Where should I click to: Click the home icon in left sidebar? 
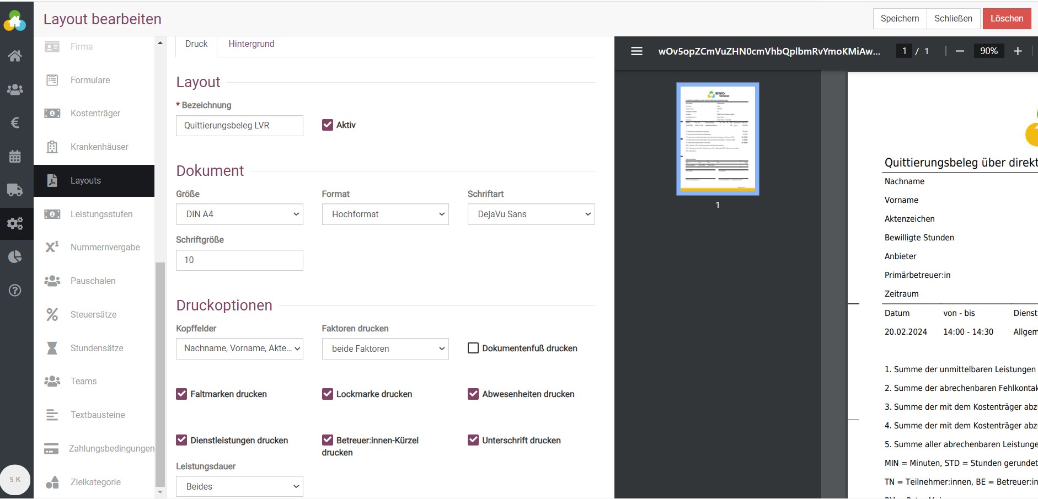15,56
